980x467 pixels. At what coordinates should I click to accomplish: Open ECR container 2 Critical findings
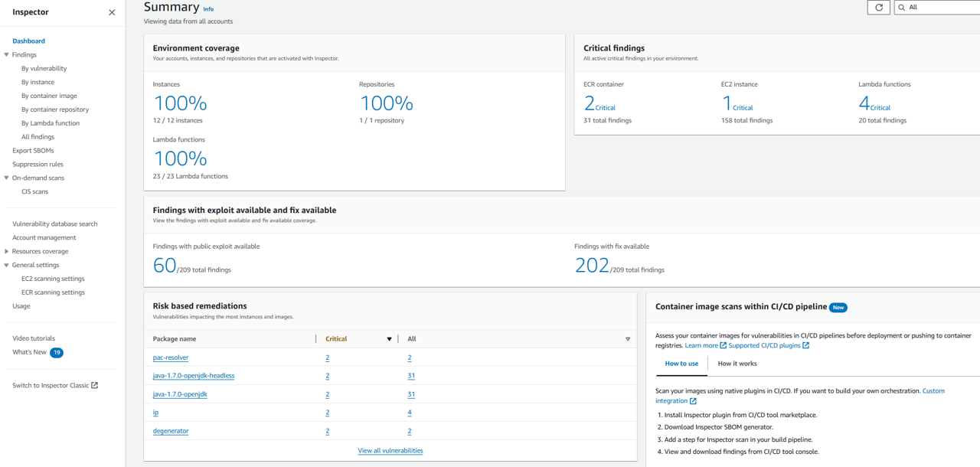(599, 104)
